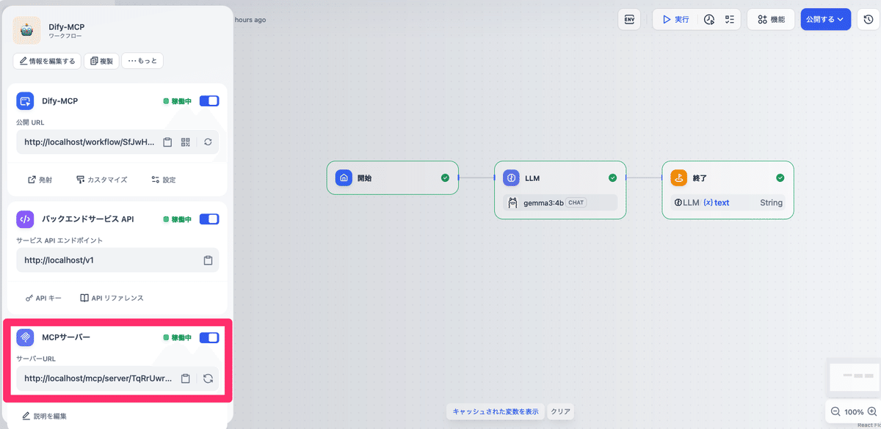
Task: Click 情報を編集する button
Action: click(47, 61)
